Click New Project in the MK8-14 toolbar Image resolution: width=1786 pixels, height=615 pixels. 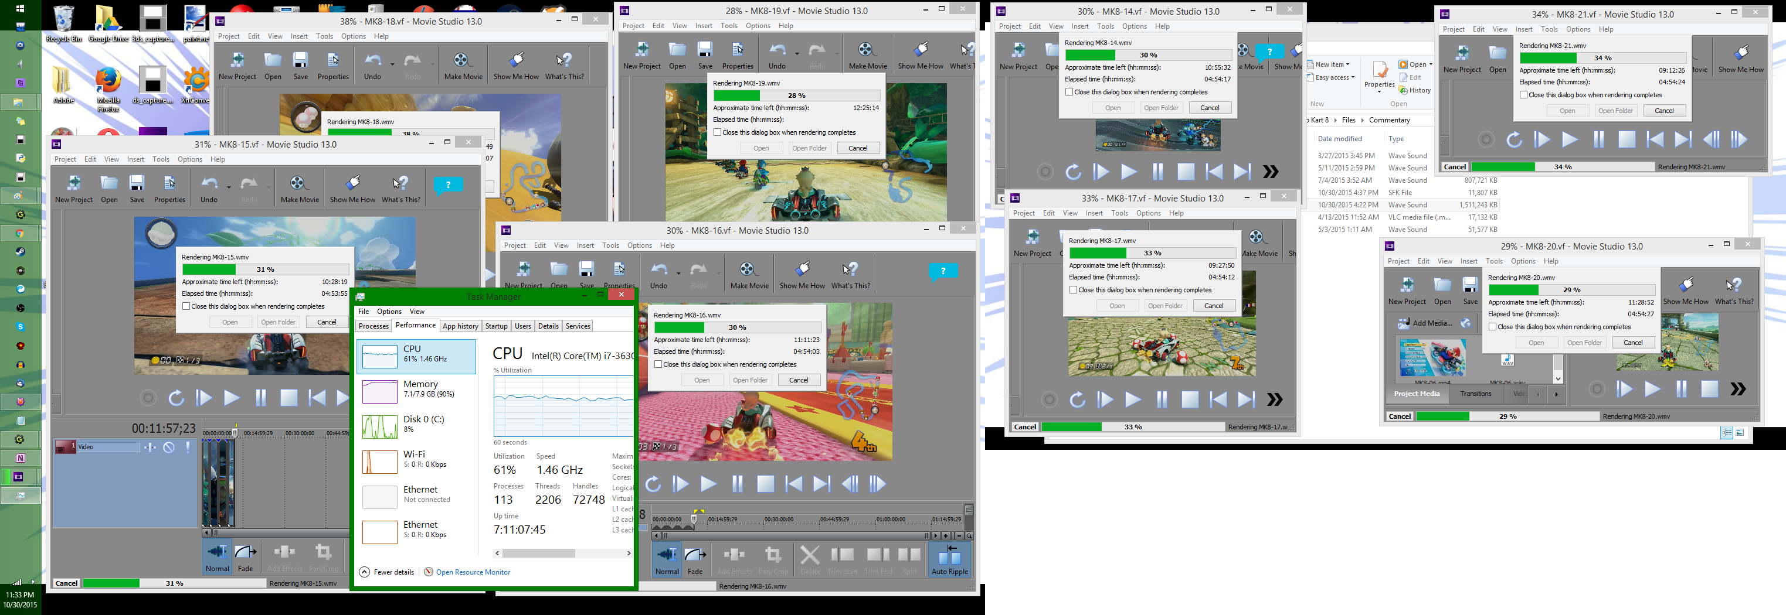[x=1018, y=56]
